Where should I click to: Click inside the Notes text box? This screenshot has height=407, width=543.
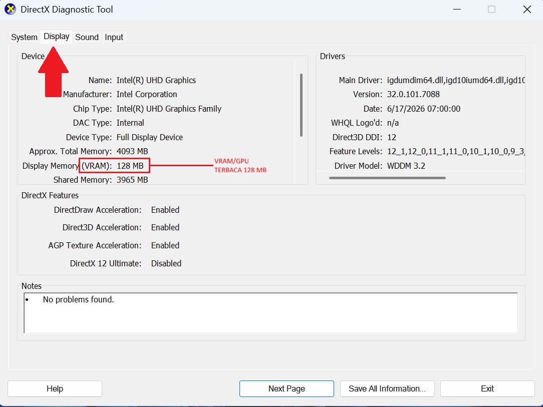pyautogui.click(x=271, y=313)
